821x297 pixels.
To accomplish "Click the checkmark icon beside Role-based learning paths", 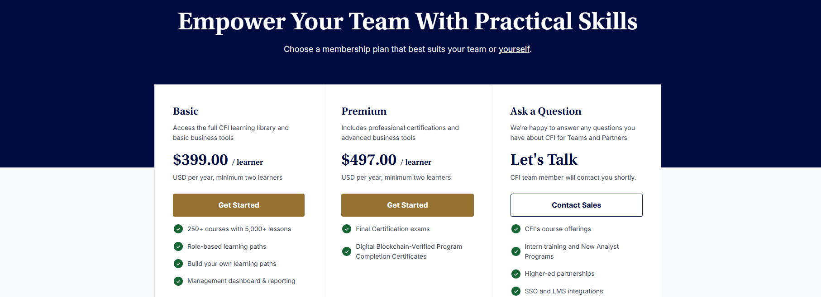I will [178, 246].
